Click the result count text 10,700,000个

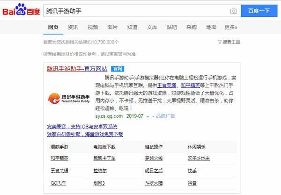point(105,42)
